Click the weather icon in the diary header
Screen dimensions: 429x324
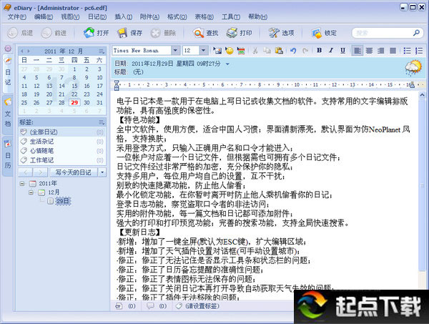click(x=413, y=68)
